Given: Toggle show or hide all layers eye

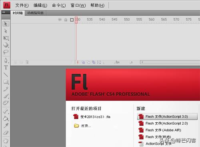Looking at the screenshot, I should pyautogui.click(x=60, y=20).
